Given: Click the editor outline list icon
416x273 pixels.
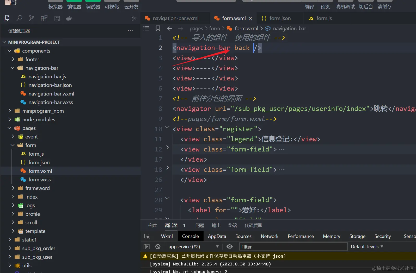Looking at the screenshot, I should 146,28.
